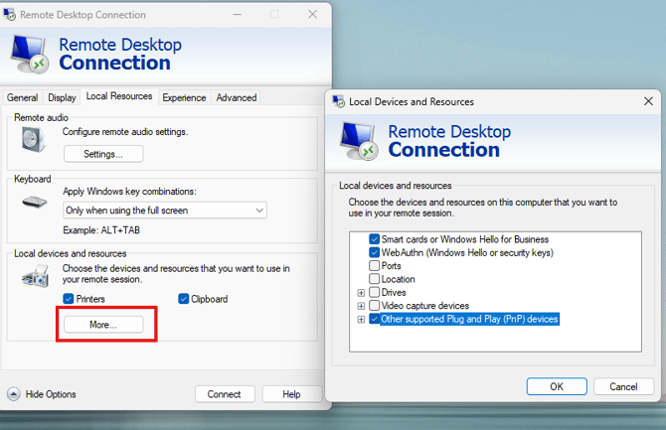The image size is (666, 430).
Task: Switch to the Display tab
Action: [x=62, y=97]
